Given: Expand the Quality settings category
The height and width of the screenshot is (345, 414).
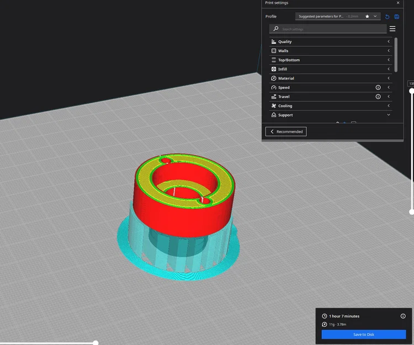Looking at the screenshot, I should 331,42.
